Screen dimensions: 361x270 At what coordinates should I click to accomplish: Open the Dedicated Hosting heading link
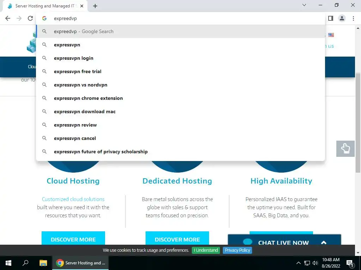pyautogui.click(x=177, y=181)
